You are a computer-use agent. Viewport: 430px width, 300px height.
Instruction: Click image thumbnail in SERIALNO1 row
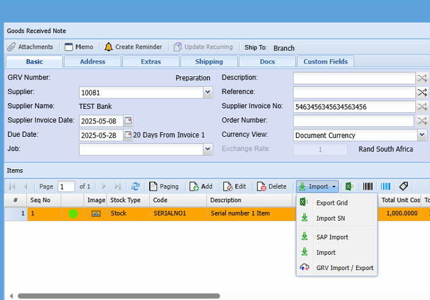coord(96,214)
